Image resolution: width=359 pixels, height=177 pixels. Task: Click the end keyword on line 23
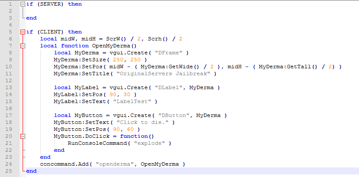[x=45, y=157]
